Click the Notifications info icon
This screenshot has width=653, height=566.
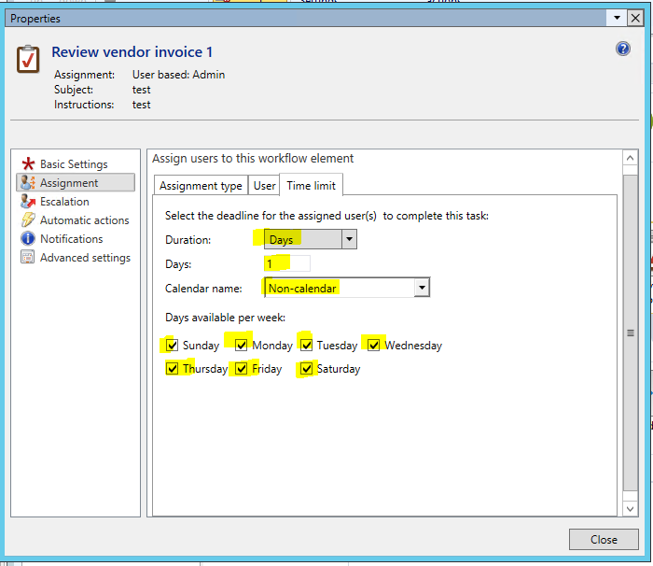(x=27, y=239)
